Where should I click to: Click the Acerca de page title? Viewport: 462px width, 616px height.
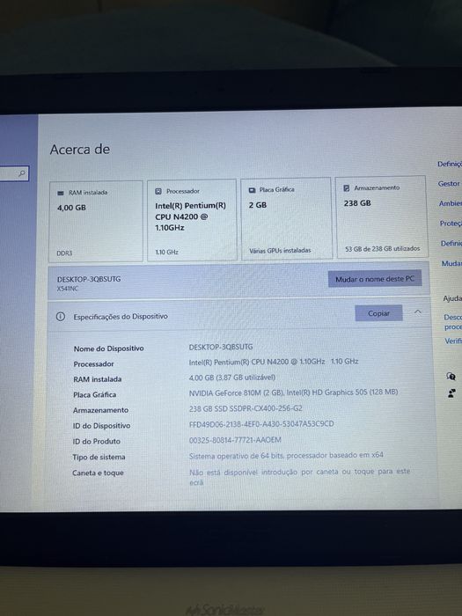(x=80, y=150)
